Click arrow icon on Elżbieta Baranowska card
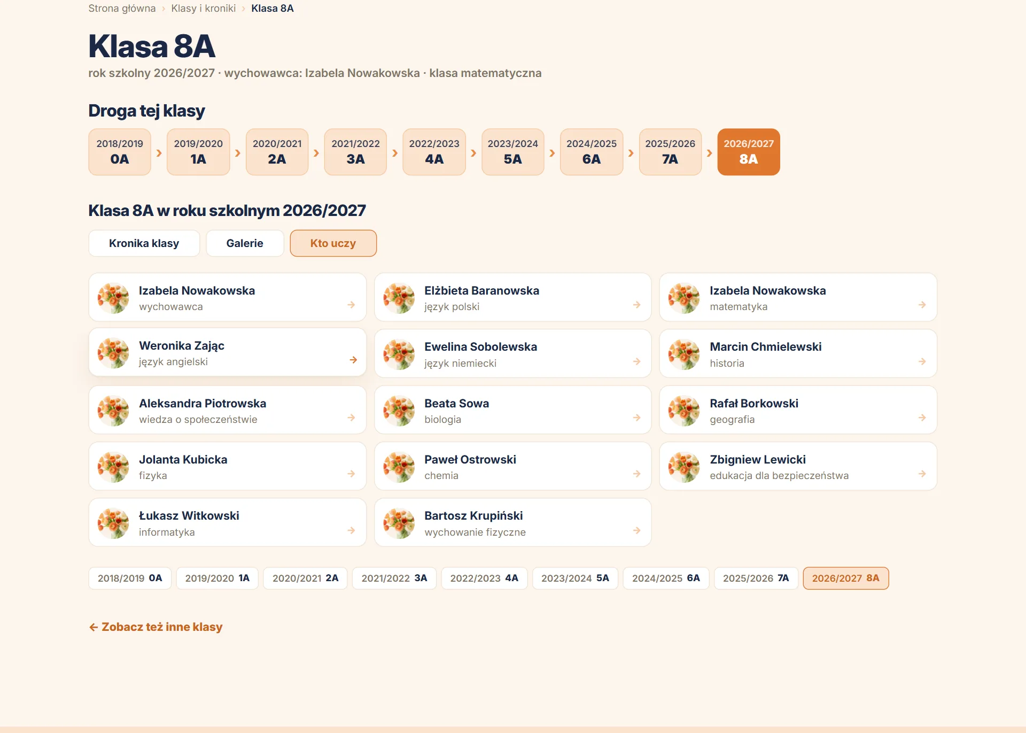The image size is (1026, 733). pos(636,305)
